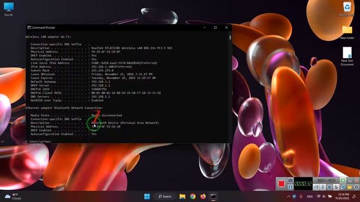Click the Lease Obtained Friday November 25 value

122,74
